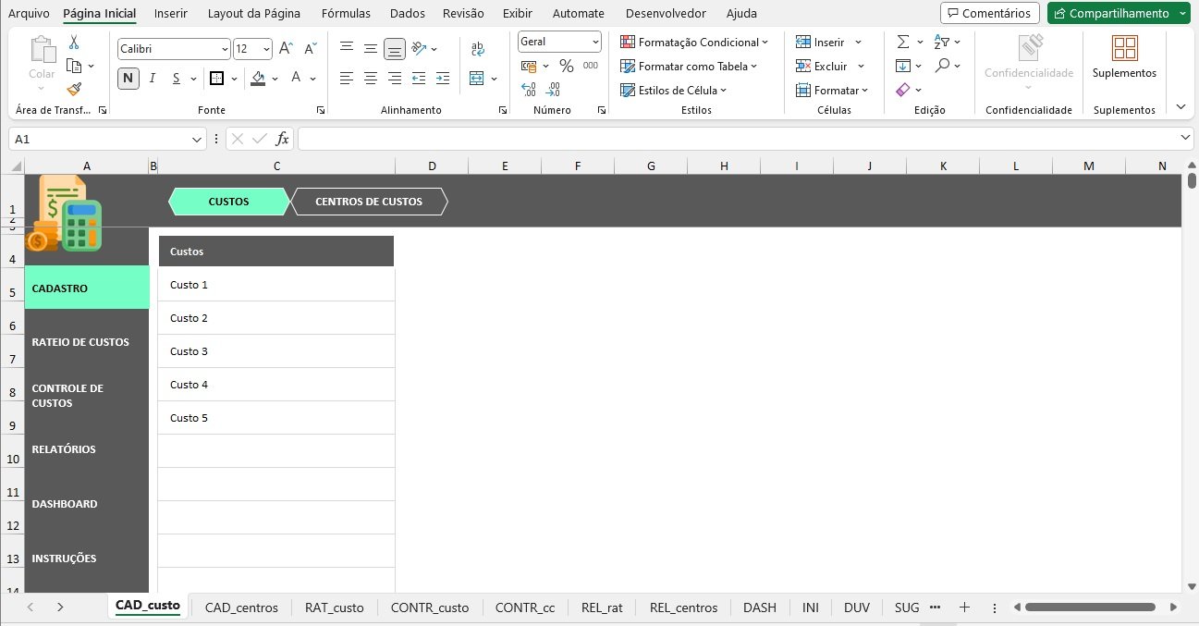Image resolution: width=1199 pixels, height=626 pixels.
Task: Apply percent style to the cell
Action: pyautogui.click(x=566, y=67)
